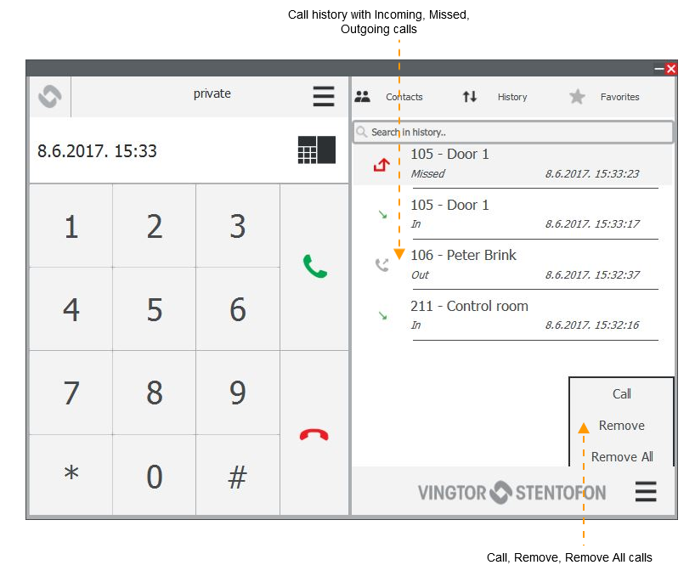This screenshot has height=582, width=695.
Task: Dial digit 4 on keypad
Action: pyautogui.click(x=71, y=309)
